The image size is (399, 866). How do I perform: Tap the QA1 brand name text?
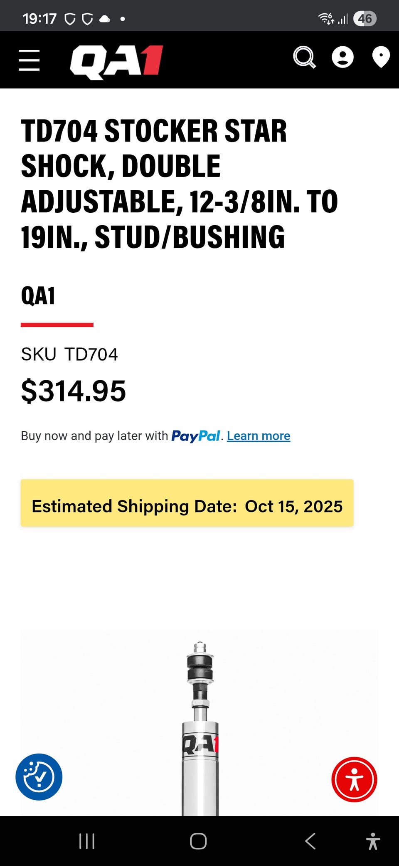[38, 296]
